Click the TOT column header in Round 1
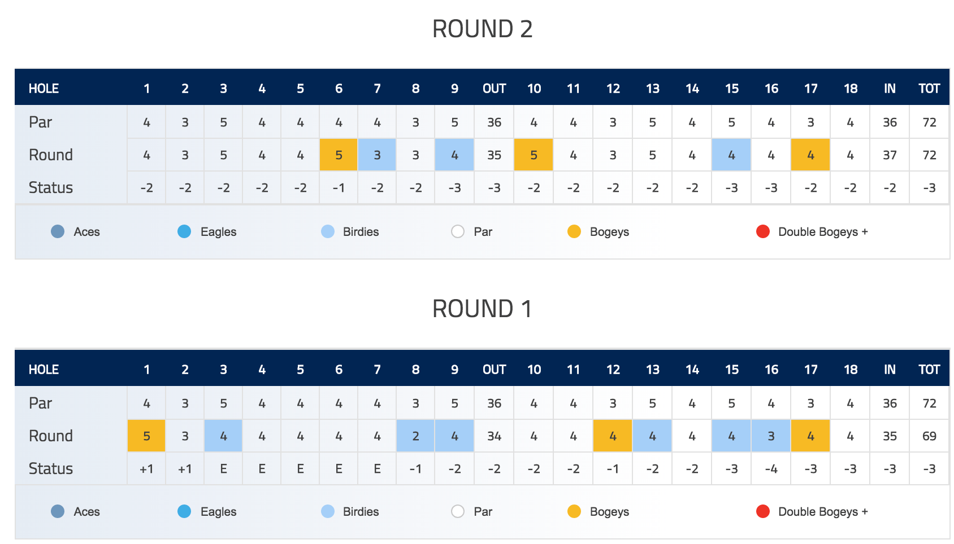954x544 pixels. [x=929, y=370]
